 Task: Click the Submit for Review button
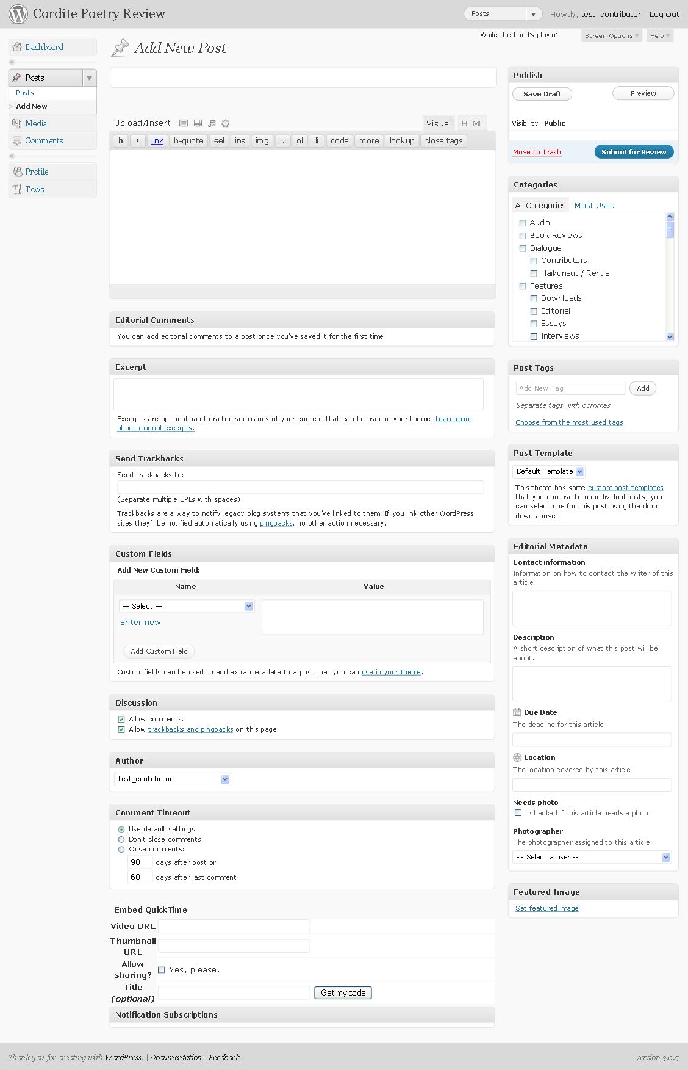(x=634, y=152)
